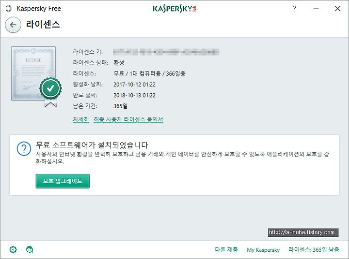The width and height of the screenshot is (349, 259).
Task: Open support via the headset face icon
Action: 30,249
